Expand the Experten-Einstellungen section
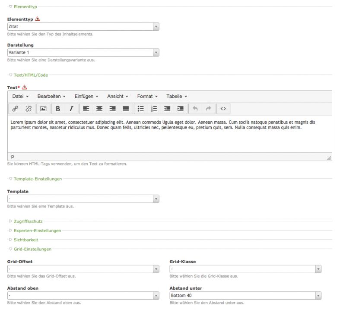Screen dimensions: 337x310 coord(37,230)
